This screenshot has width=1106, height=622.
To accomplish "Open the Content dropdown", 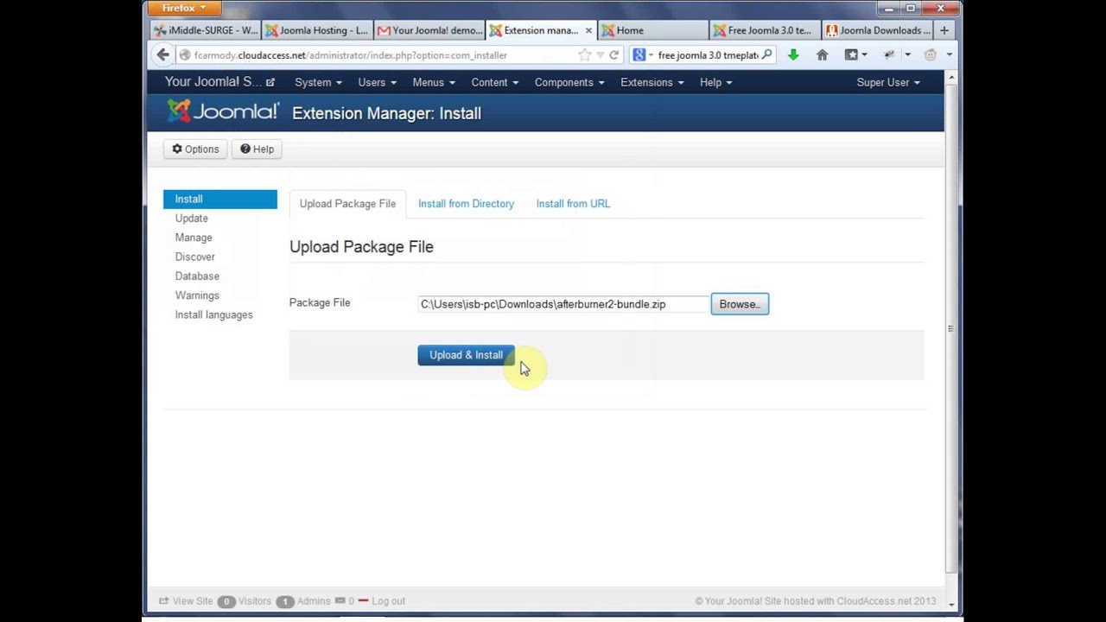I will click(x=494, y=82).
